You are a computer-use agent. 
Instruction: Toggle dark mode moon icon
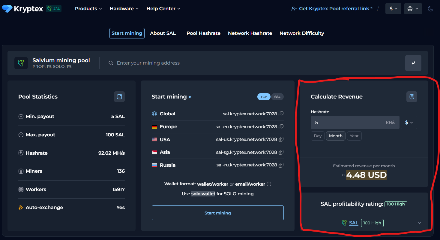point(430,9)
